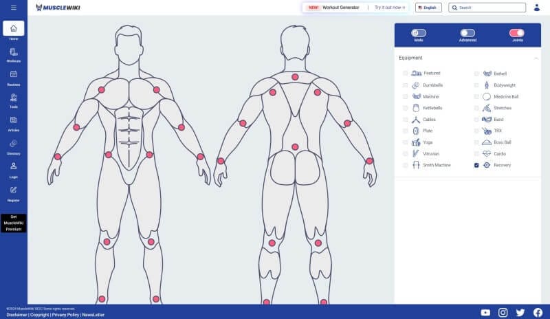Open the NewsLetter footer link
The height and width of the screenshot is (319, 550).
[93, 315]
